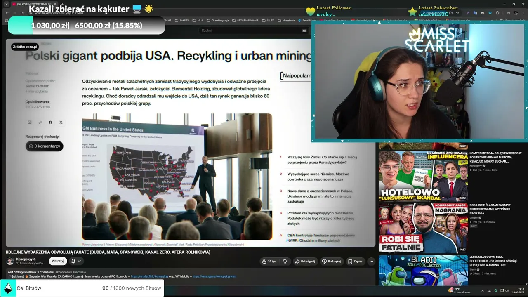Open the ŚLUBY bookmarks folder
This screenshot has height=297, width=528.
268,20
